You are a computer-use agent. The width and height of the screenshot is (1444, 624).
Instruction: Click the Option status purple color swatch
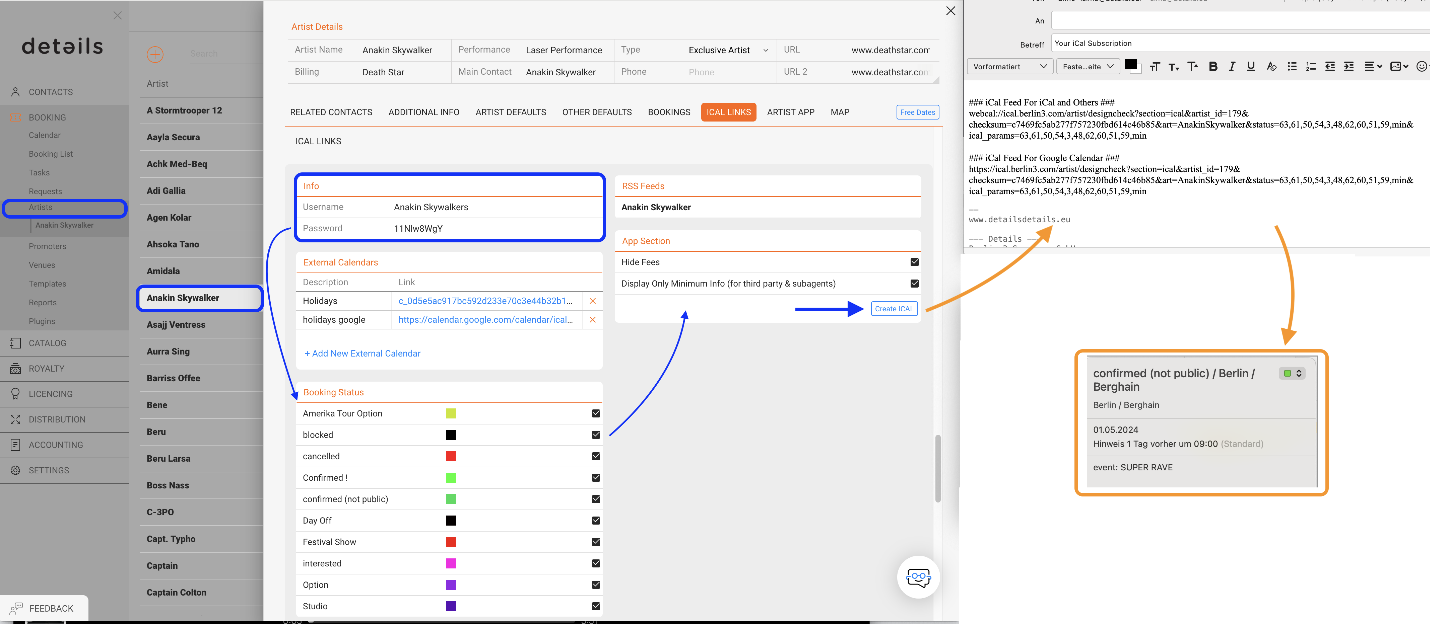click(451, 585)
